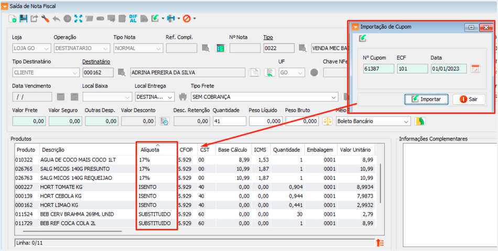
Task: Select the BEB CERV BRAHMA 269ML UNID row
Action: [195, 214]
